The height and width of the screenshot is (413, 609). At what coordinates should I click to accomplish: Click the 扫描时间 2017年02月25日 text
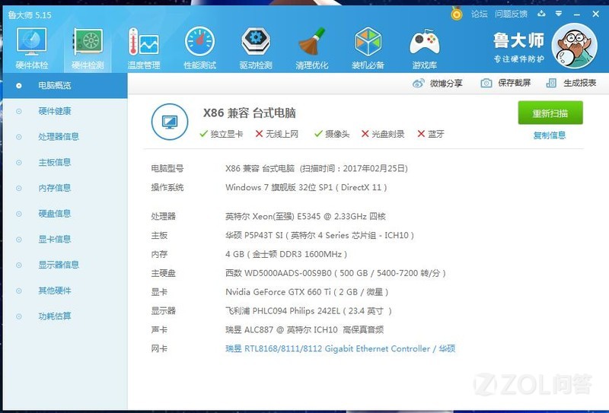[354, 168]
